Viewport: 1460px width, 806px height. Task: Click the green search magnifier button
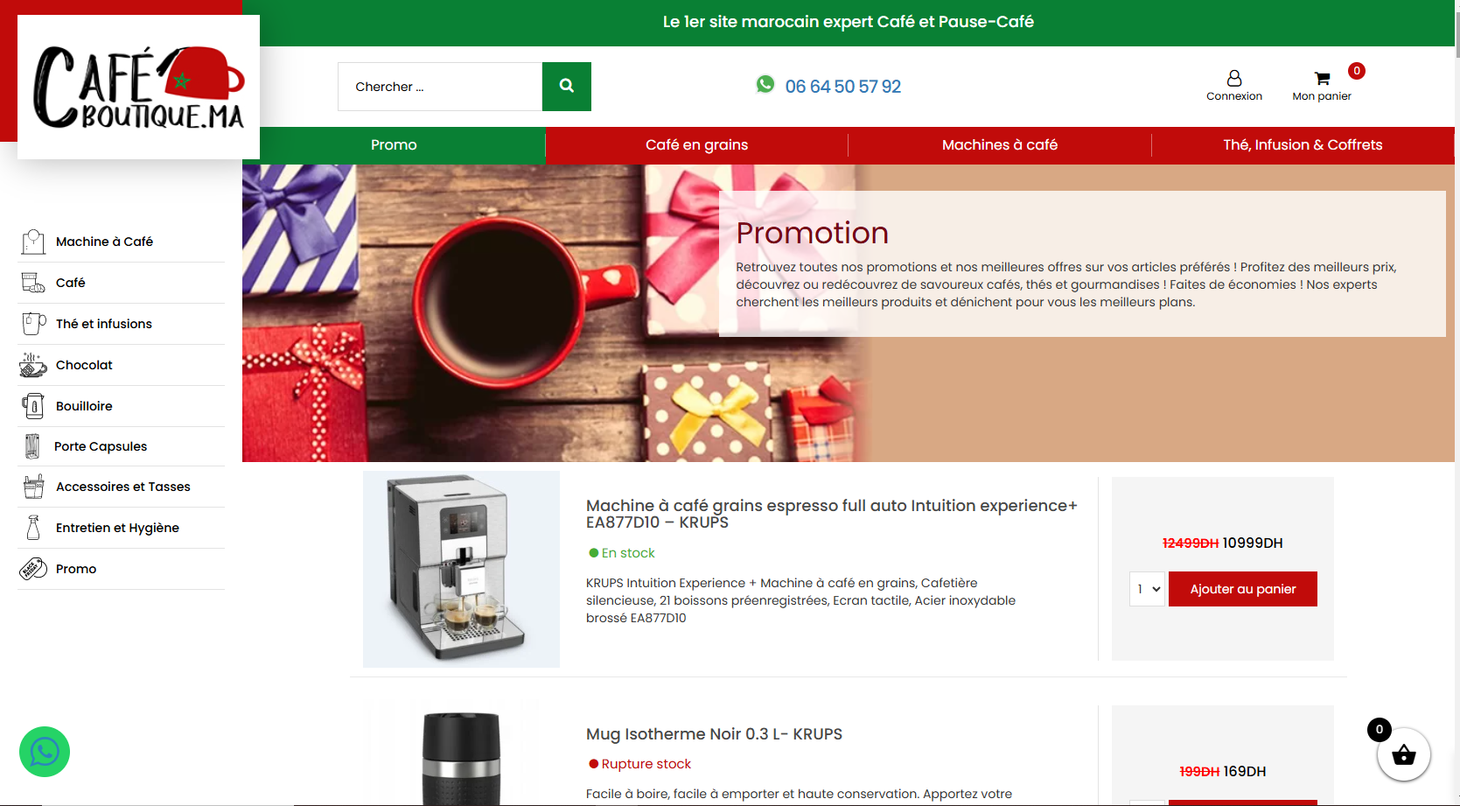pyautogui.click(x=566, y=87)
